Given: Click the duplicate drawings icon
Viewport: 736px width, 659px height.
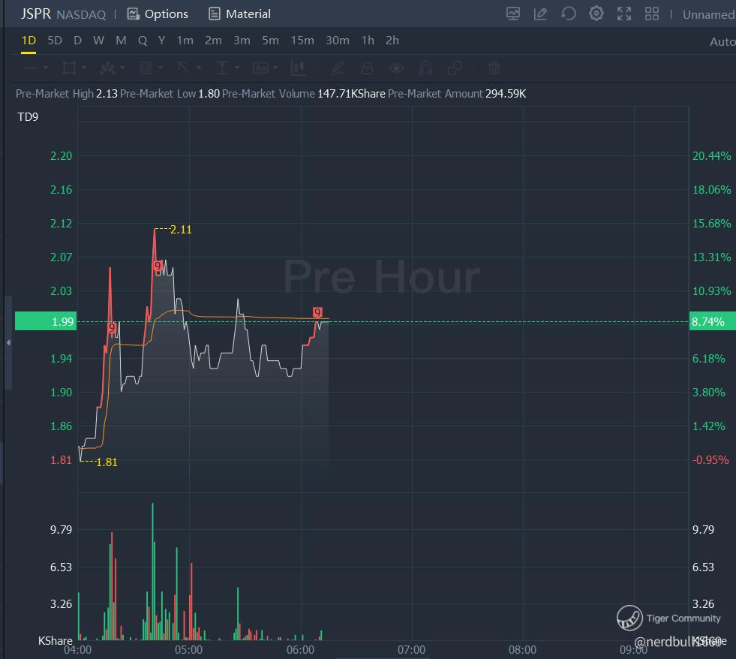Looking at the screenshot, I should click(x=455, y=68).
